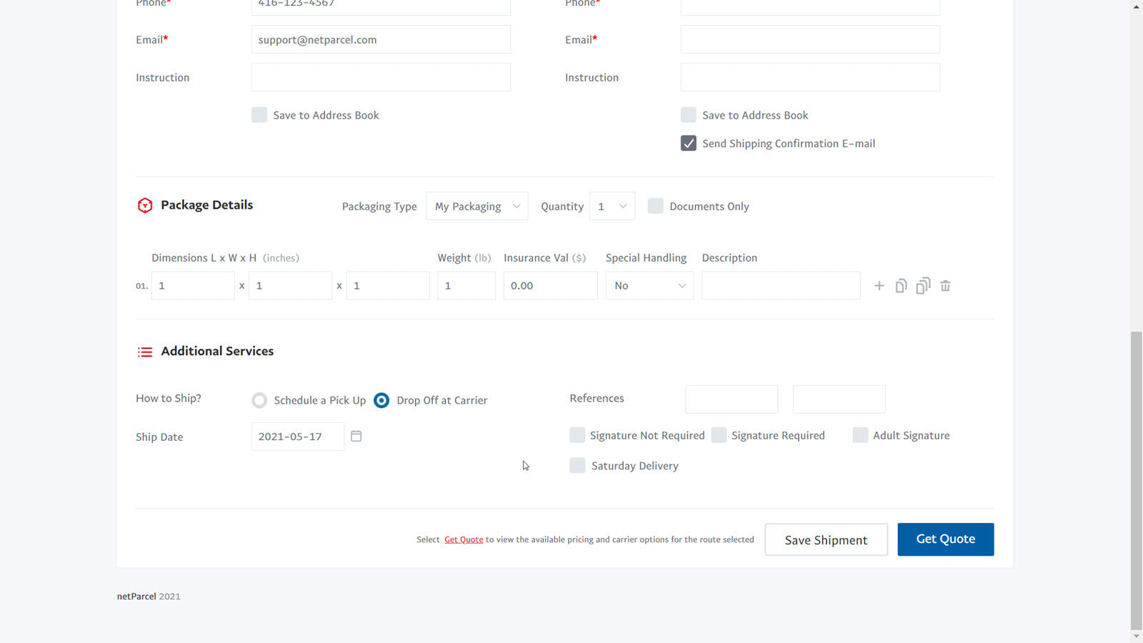Click the Additional Services list icon
Viewport: 1143px width, 643px height.
click(145, 352)
